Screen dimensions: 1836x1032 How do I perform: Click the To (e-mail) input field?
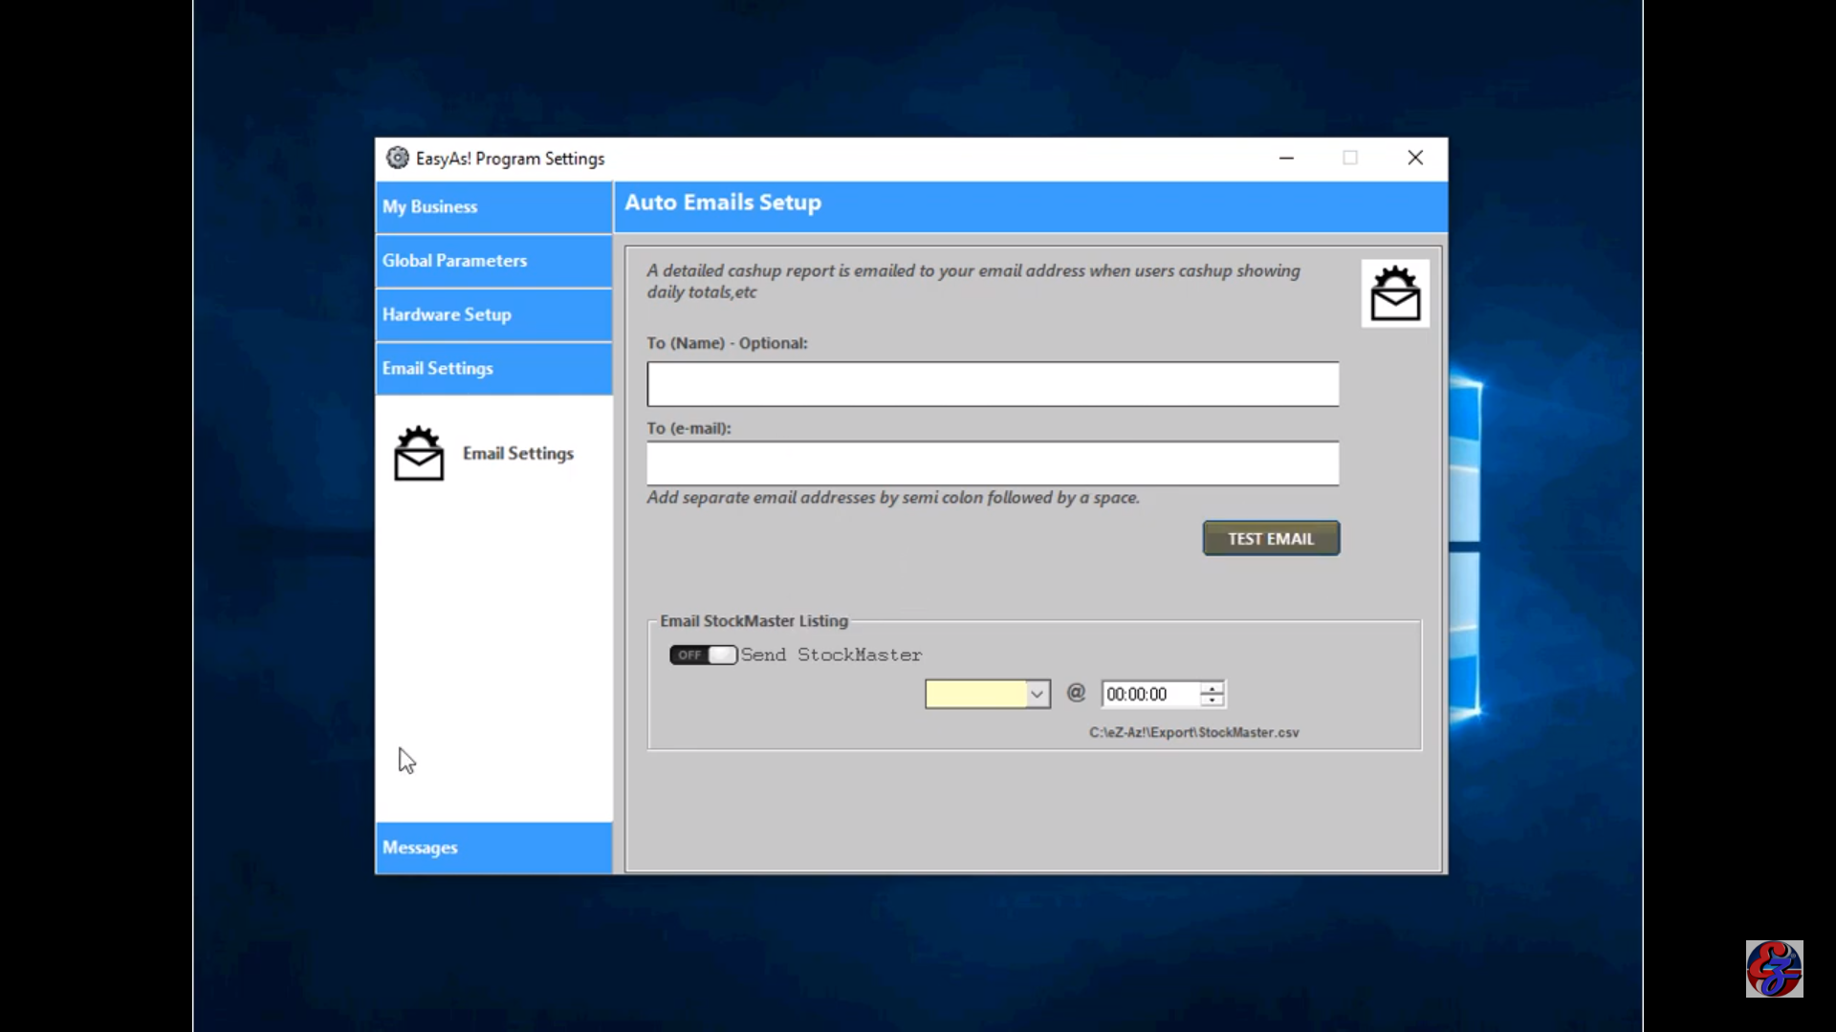tap(993, 463)
